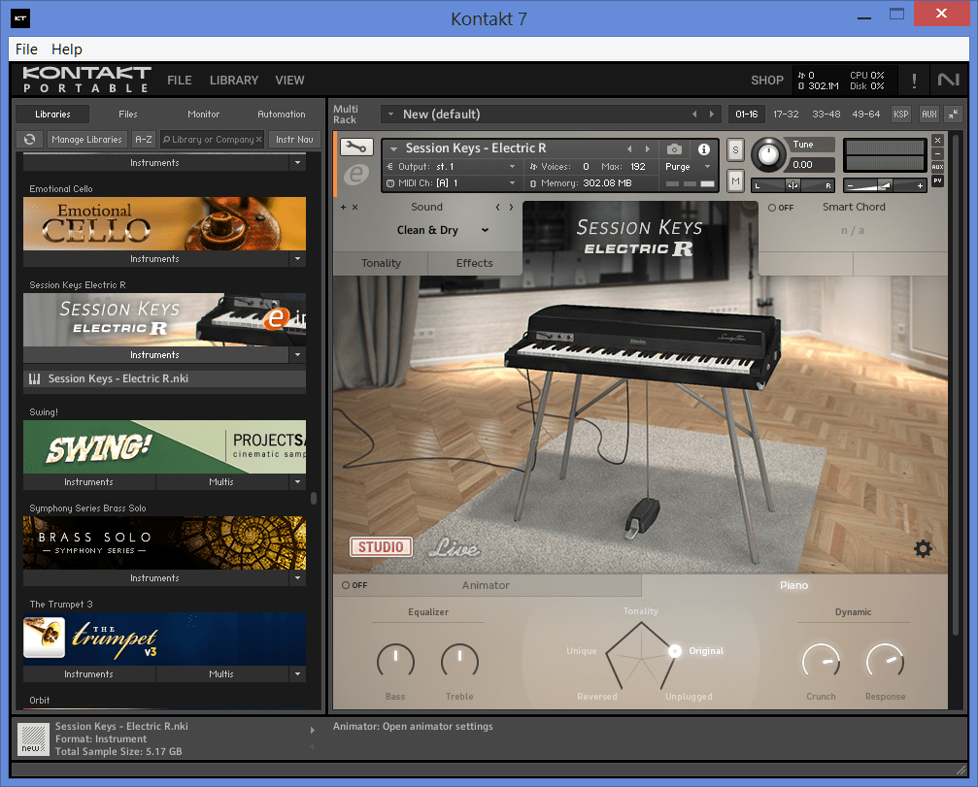Add sound preset plus icon
978x787 pixels.
click(x=343, y=207)
